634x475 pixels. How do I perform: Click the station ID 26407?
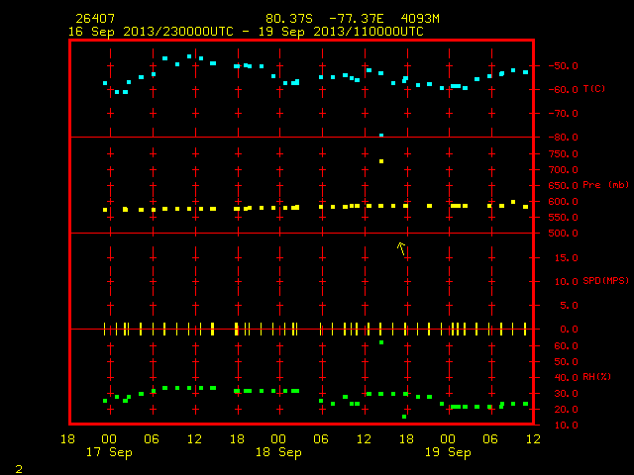95,19
